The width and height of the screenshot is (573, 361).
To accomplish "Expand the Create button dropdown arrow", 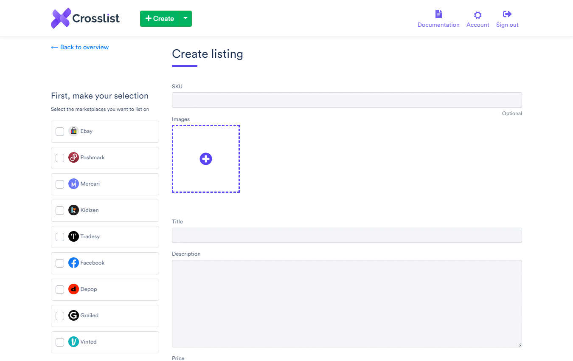I will coord(185,19).
